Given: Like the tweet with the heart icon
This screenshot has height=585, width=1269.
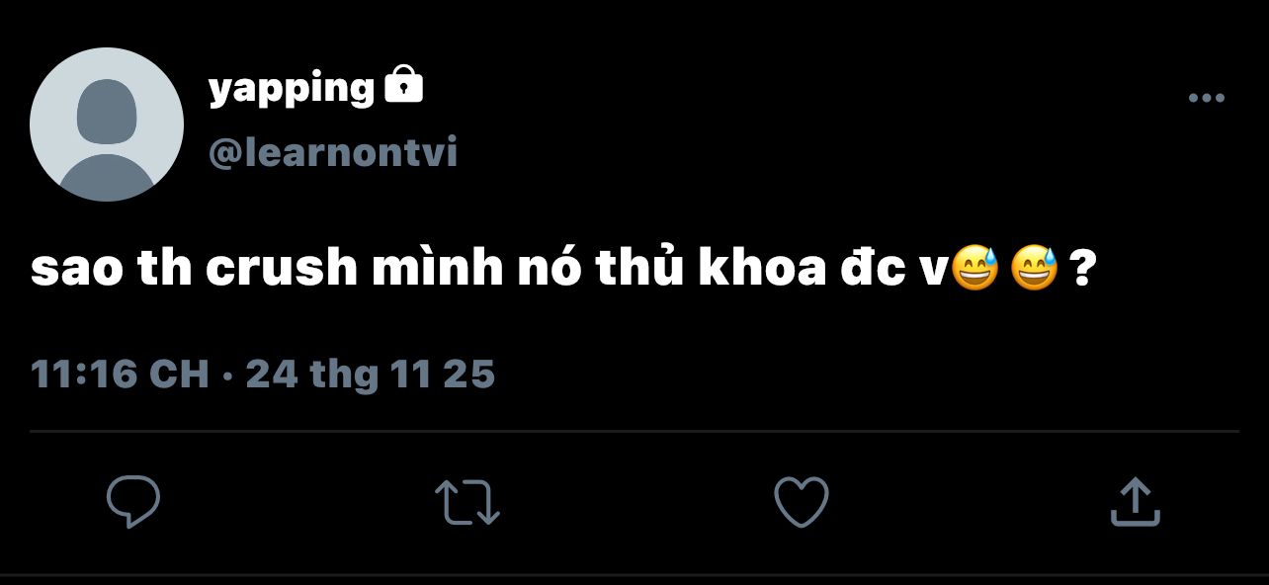Looking at the screenshot, I should click(x=801, y=502).
